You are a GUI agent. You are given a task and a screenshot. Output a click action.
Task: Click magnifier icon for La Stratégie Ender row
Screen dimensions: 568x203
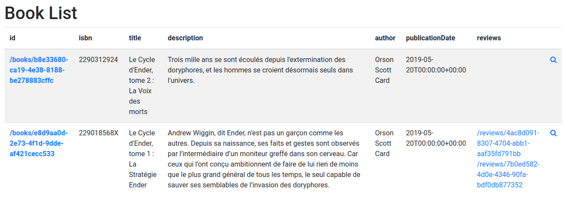click(553, 133)
